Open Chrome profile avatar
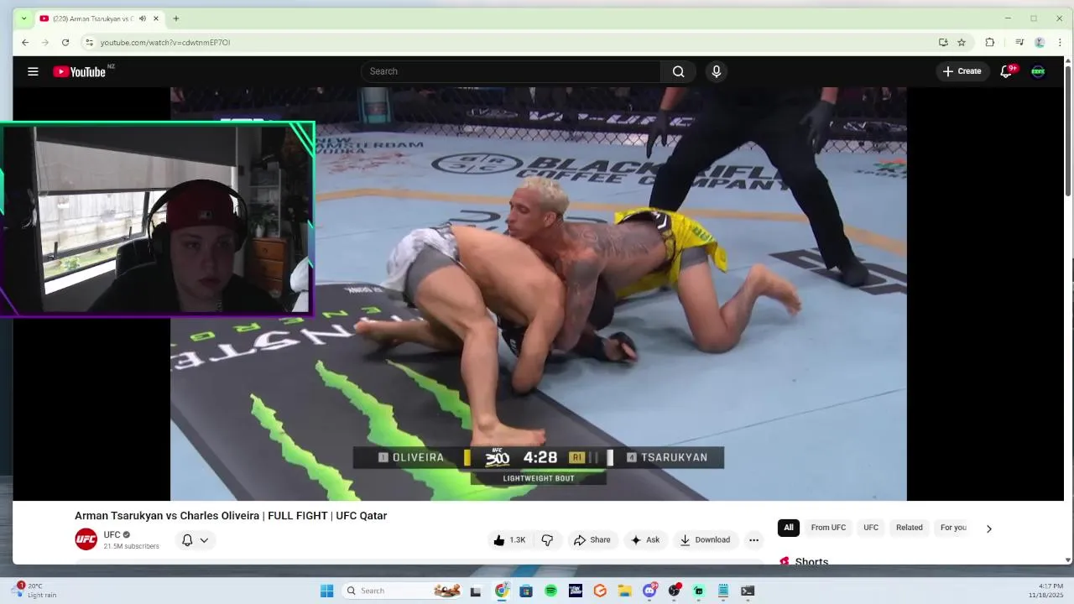Screen dimensions: 1074x604 click(x=1040, y=42)
